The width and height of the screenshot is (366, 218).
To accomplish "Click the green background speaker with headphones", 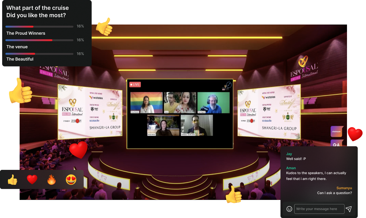I will (x=213, y=103).
